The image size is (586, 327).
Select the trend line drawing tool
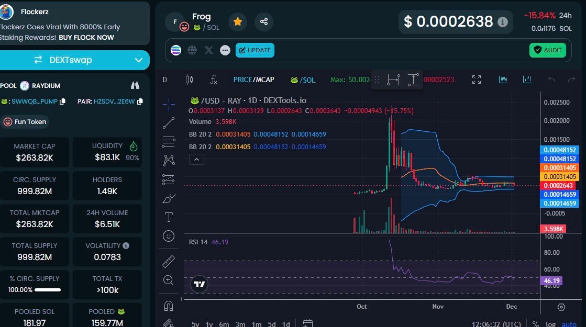tap(169, 123)
